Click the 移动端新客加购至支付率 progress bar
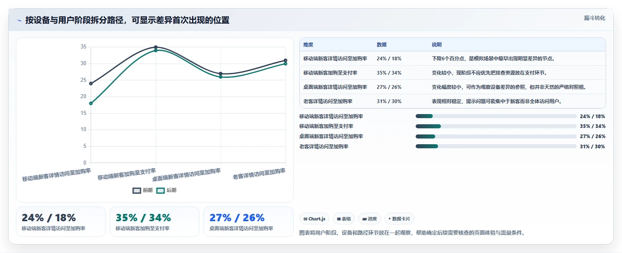622x253 pixels. click(496, 126)
